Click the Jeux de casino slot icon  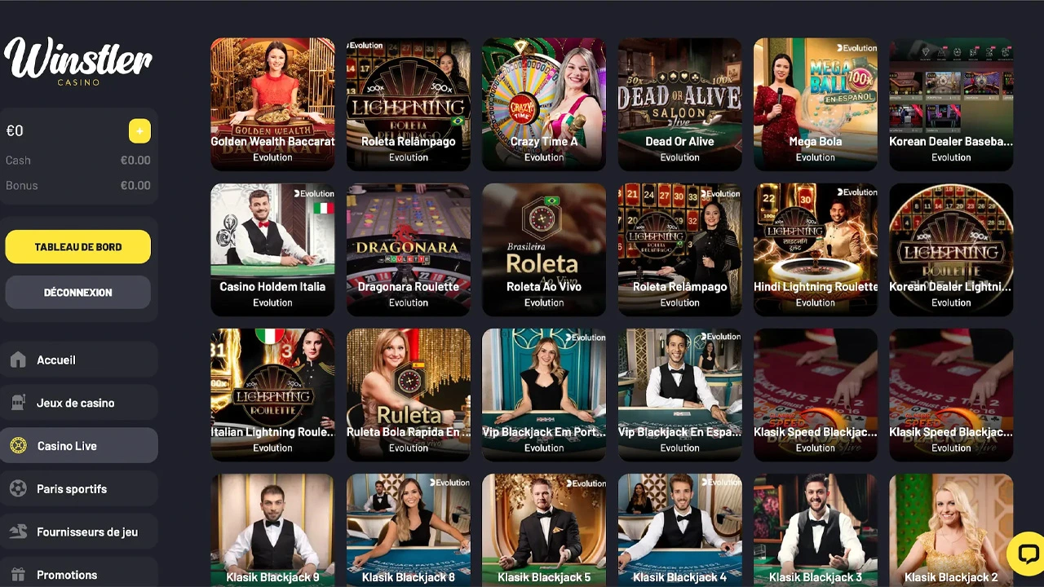18,403
